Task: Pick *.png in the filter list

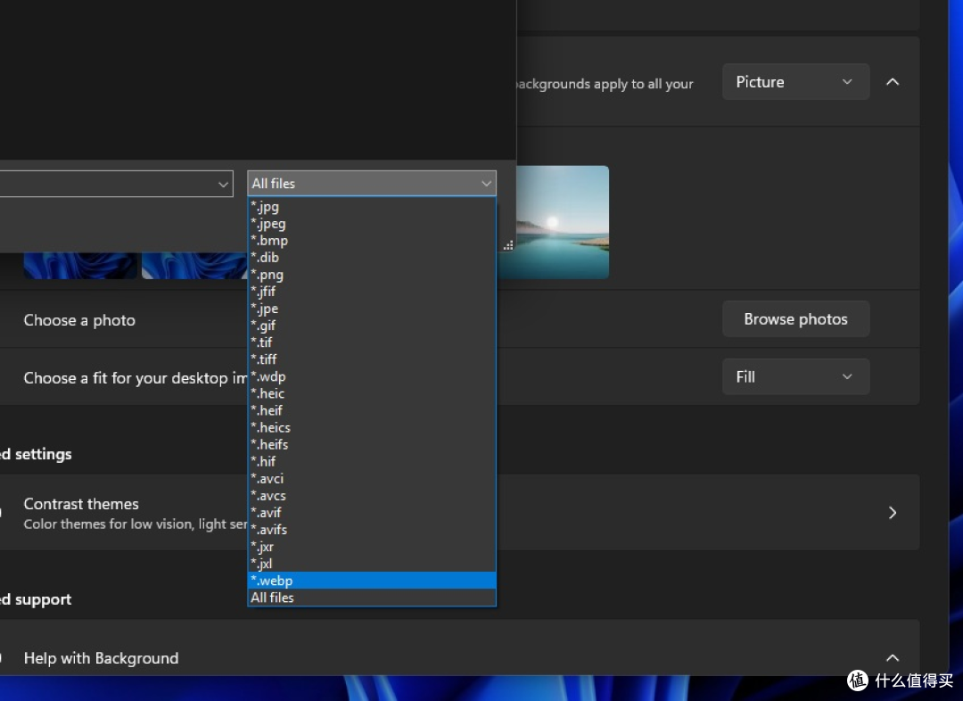Action: click(372, 276)
